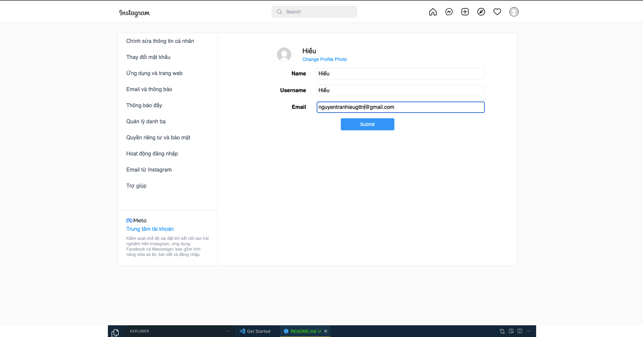Open the Explore compass icon
Image resolution: width=643 pixels, height=337 pixels.
point(481,12)
